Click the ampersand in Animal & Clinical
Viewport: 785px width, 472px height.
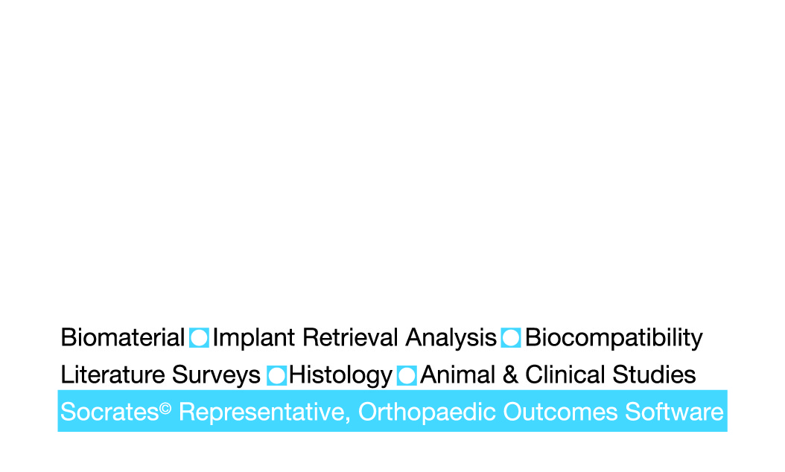tap(511, 374)
